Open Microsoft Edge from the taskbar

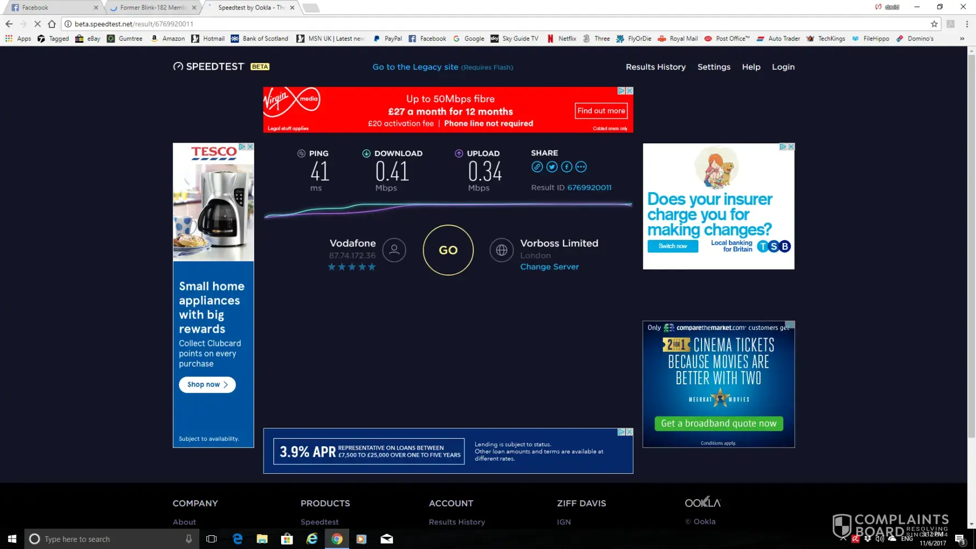coord(237,539)
